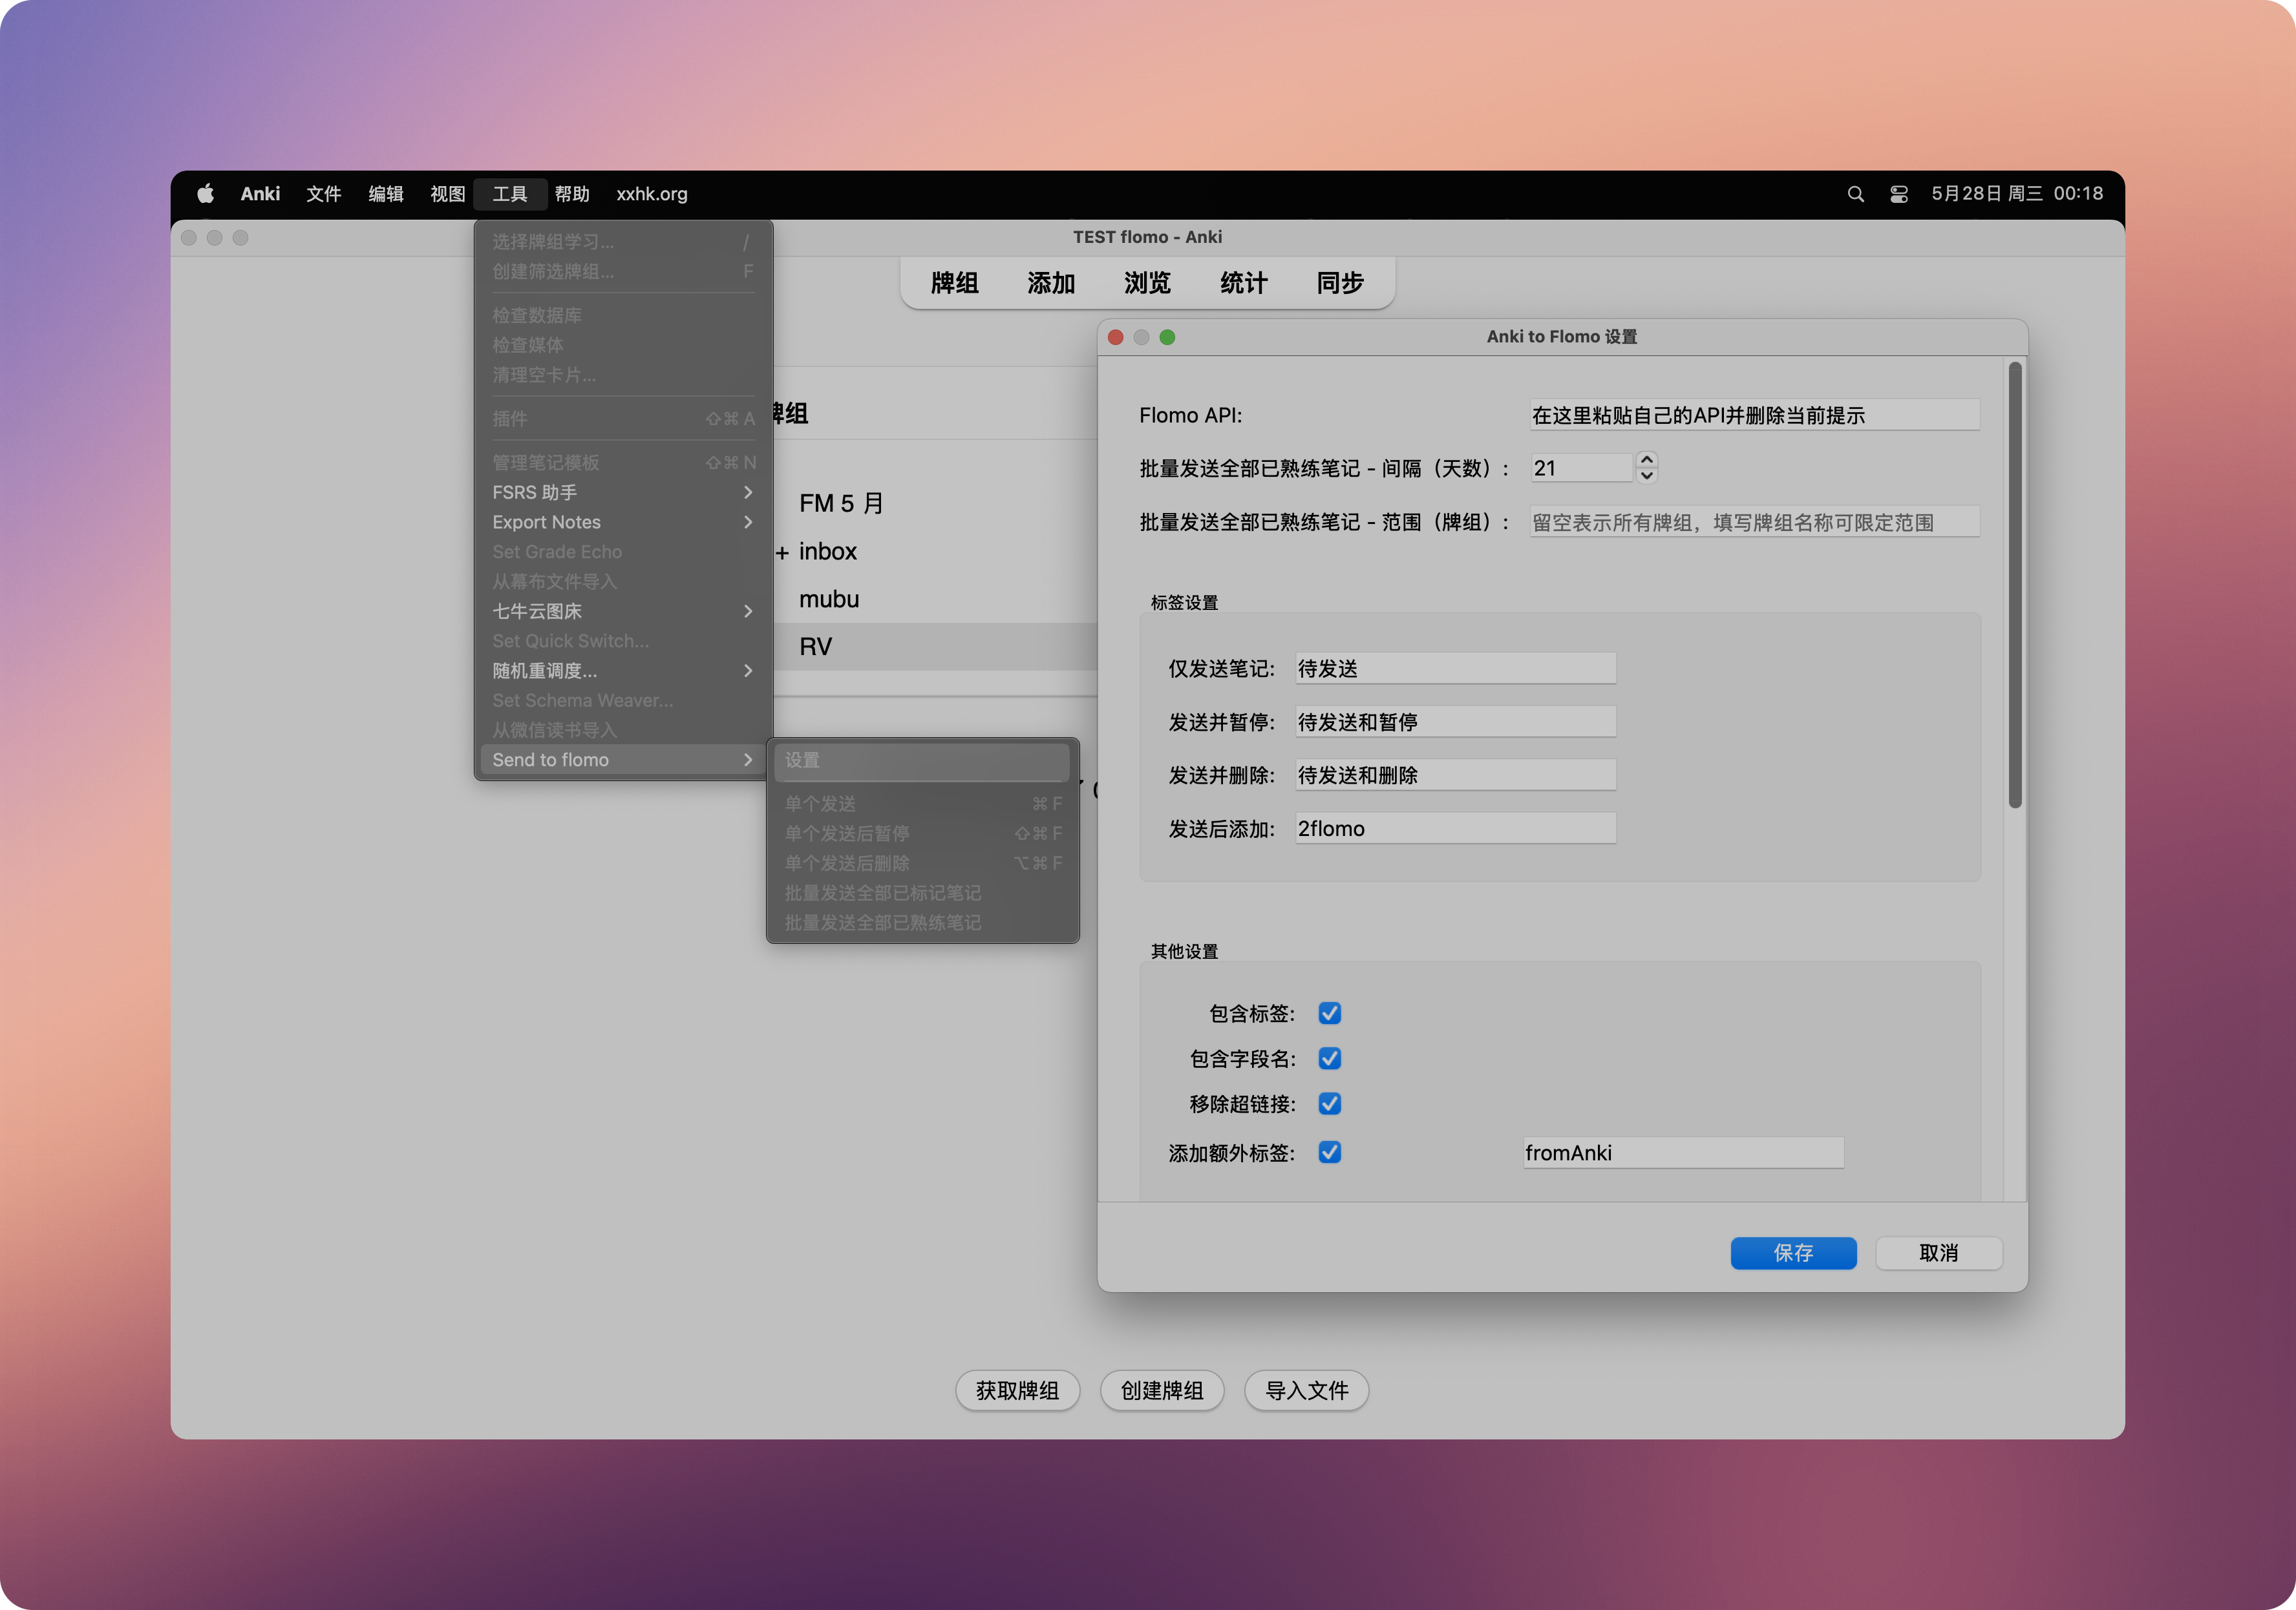2296x1610 pixels.
Task: Toggle the 包含字段名 checkbox
Action: [1329, 1058]
